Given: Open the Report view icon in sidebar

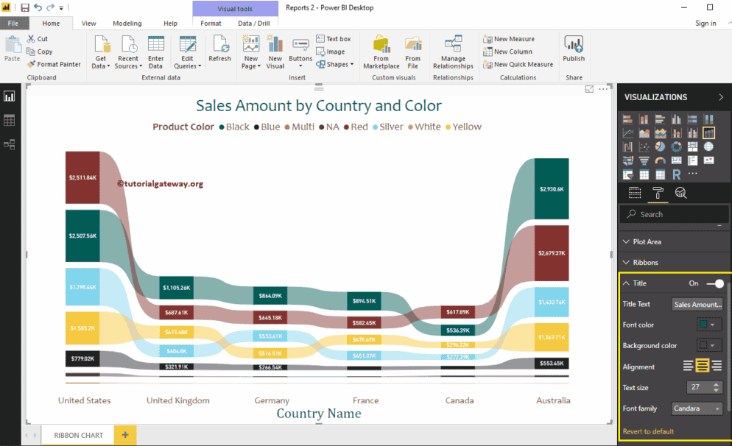Looking at the screenshot, I should click(10, 96).
